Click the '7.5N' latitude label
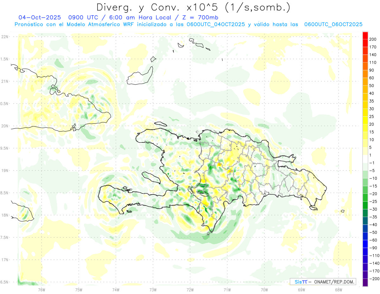380x294 pixels. [x=4, y=238]
